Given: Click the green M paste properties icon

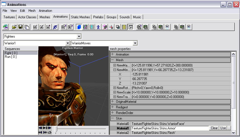Looking at the screenshot, I should click(x=146, y=27).
